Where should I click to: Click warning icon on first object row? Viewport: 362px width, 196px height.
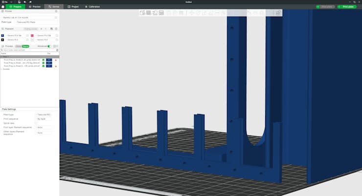click(x=56, y=60)
